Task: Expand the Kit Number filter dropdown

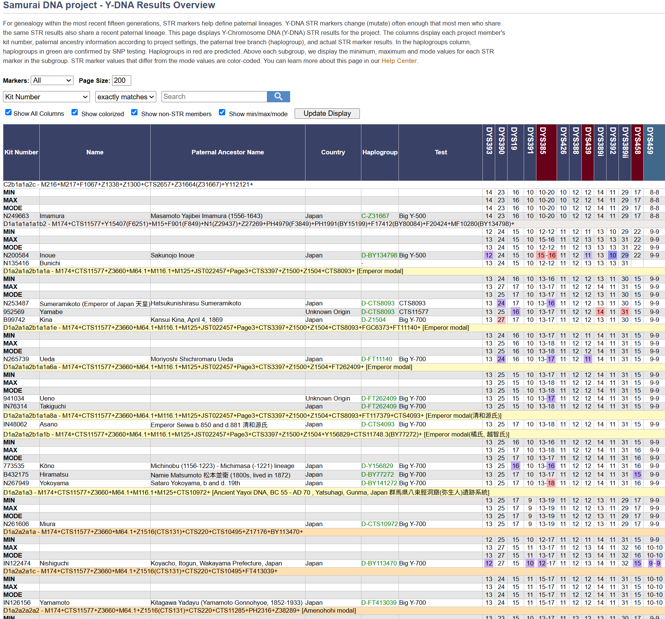Action: pyautogui.click(x=46, y=97)
